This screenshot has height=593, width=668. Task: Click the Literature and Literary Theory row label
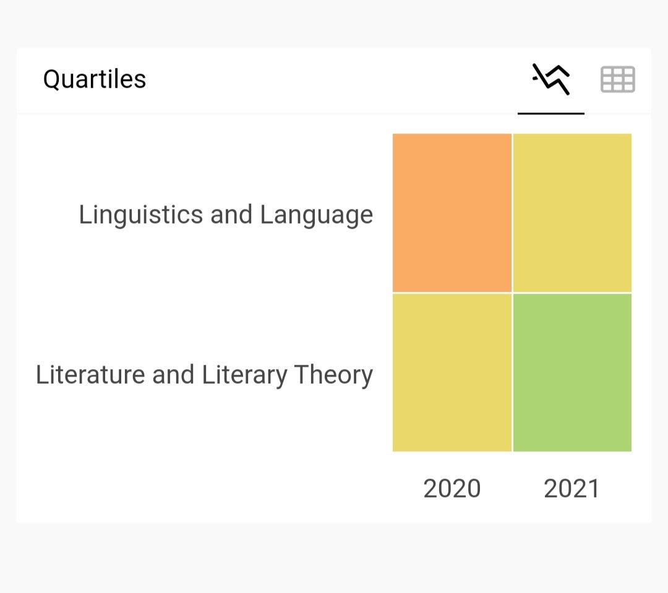[204, 375]
